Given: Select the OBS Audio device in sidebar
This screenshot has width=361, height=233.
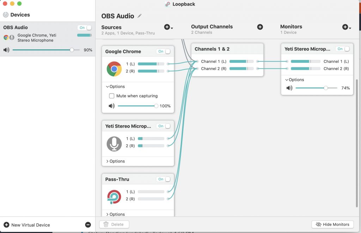Looking at the screenshot, I should (48, 39).
